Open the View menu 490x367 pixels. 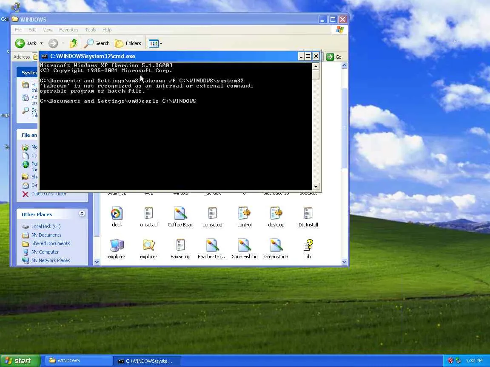[x=48, y=30]
